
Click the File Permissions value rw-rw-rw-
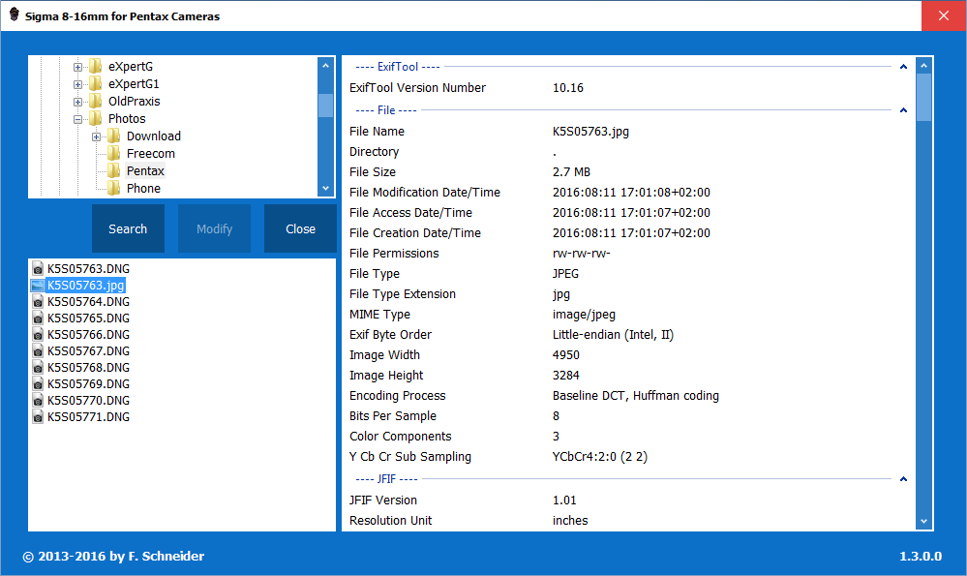click(x=582, y=254)
